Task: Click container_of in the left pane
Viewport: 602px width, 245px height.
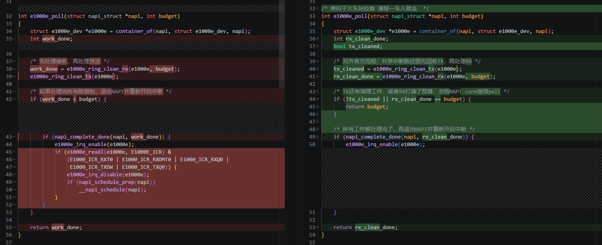Action: [134, 31]
